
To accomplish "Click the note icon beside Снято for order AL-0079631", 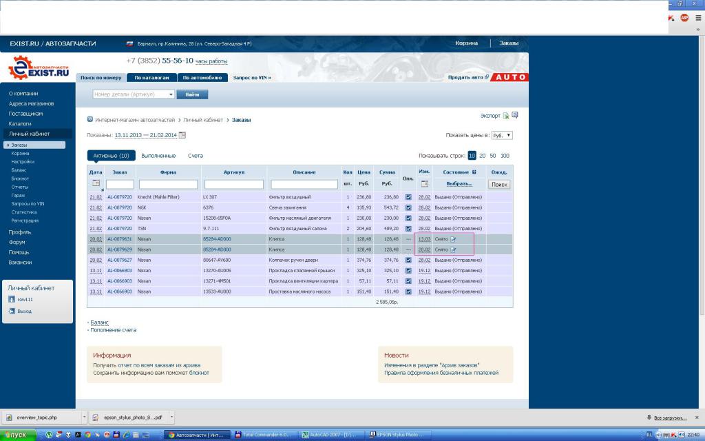I will pyautogui.click(x=453, y=239).
